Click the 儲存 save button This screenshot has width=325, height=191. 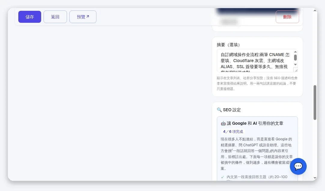30,17
